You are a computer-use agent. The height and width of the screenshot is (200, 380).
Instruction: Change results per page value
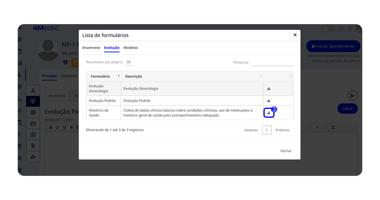point(129,62)
